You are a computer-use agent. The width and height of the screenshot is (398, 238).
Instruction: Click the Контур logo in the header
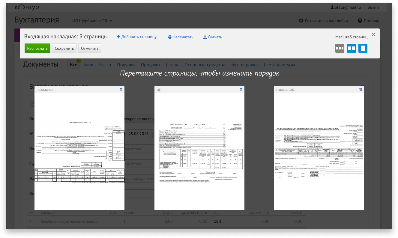pyautogui.click(x=27, y=7)
